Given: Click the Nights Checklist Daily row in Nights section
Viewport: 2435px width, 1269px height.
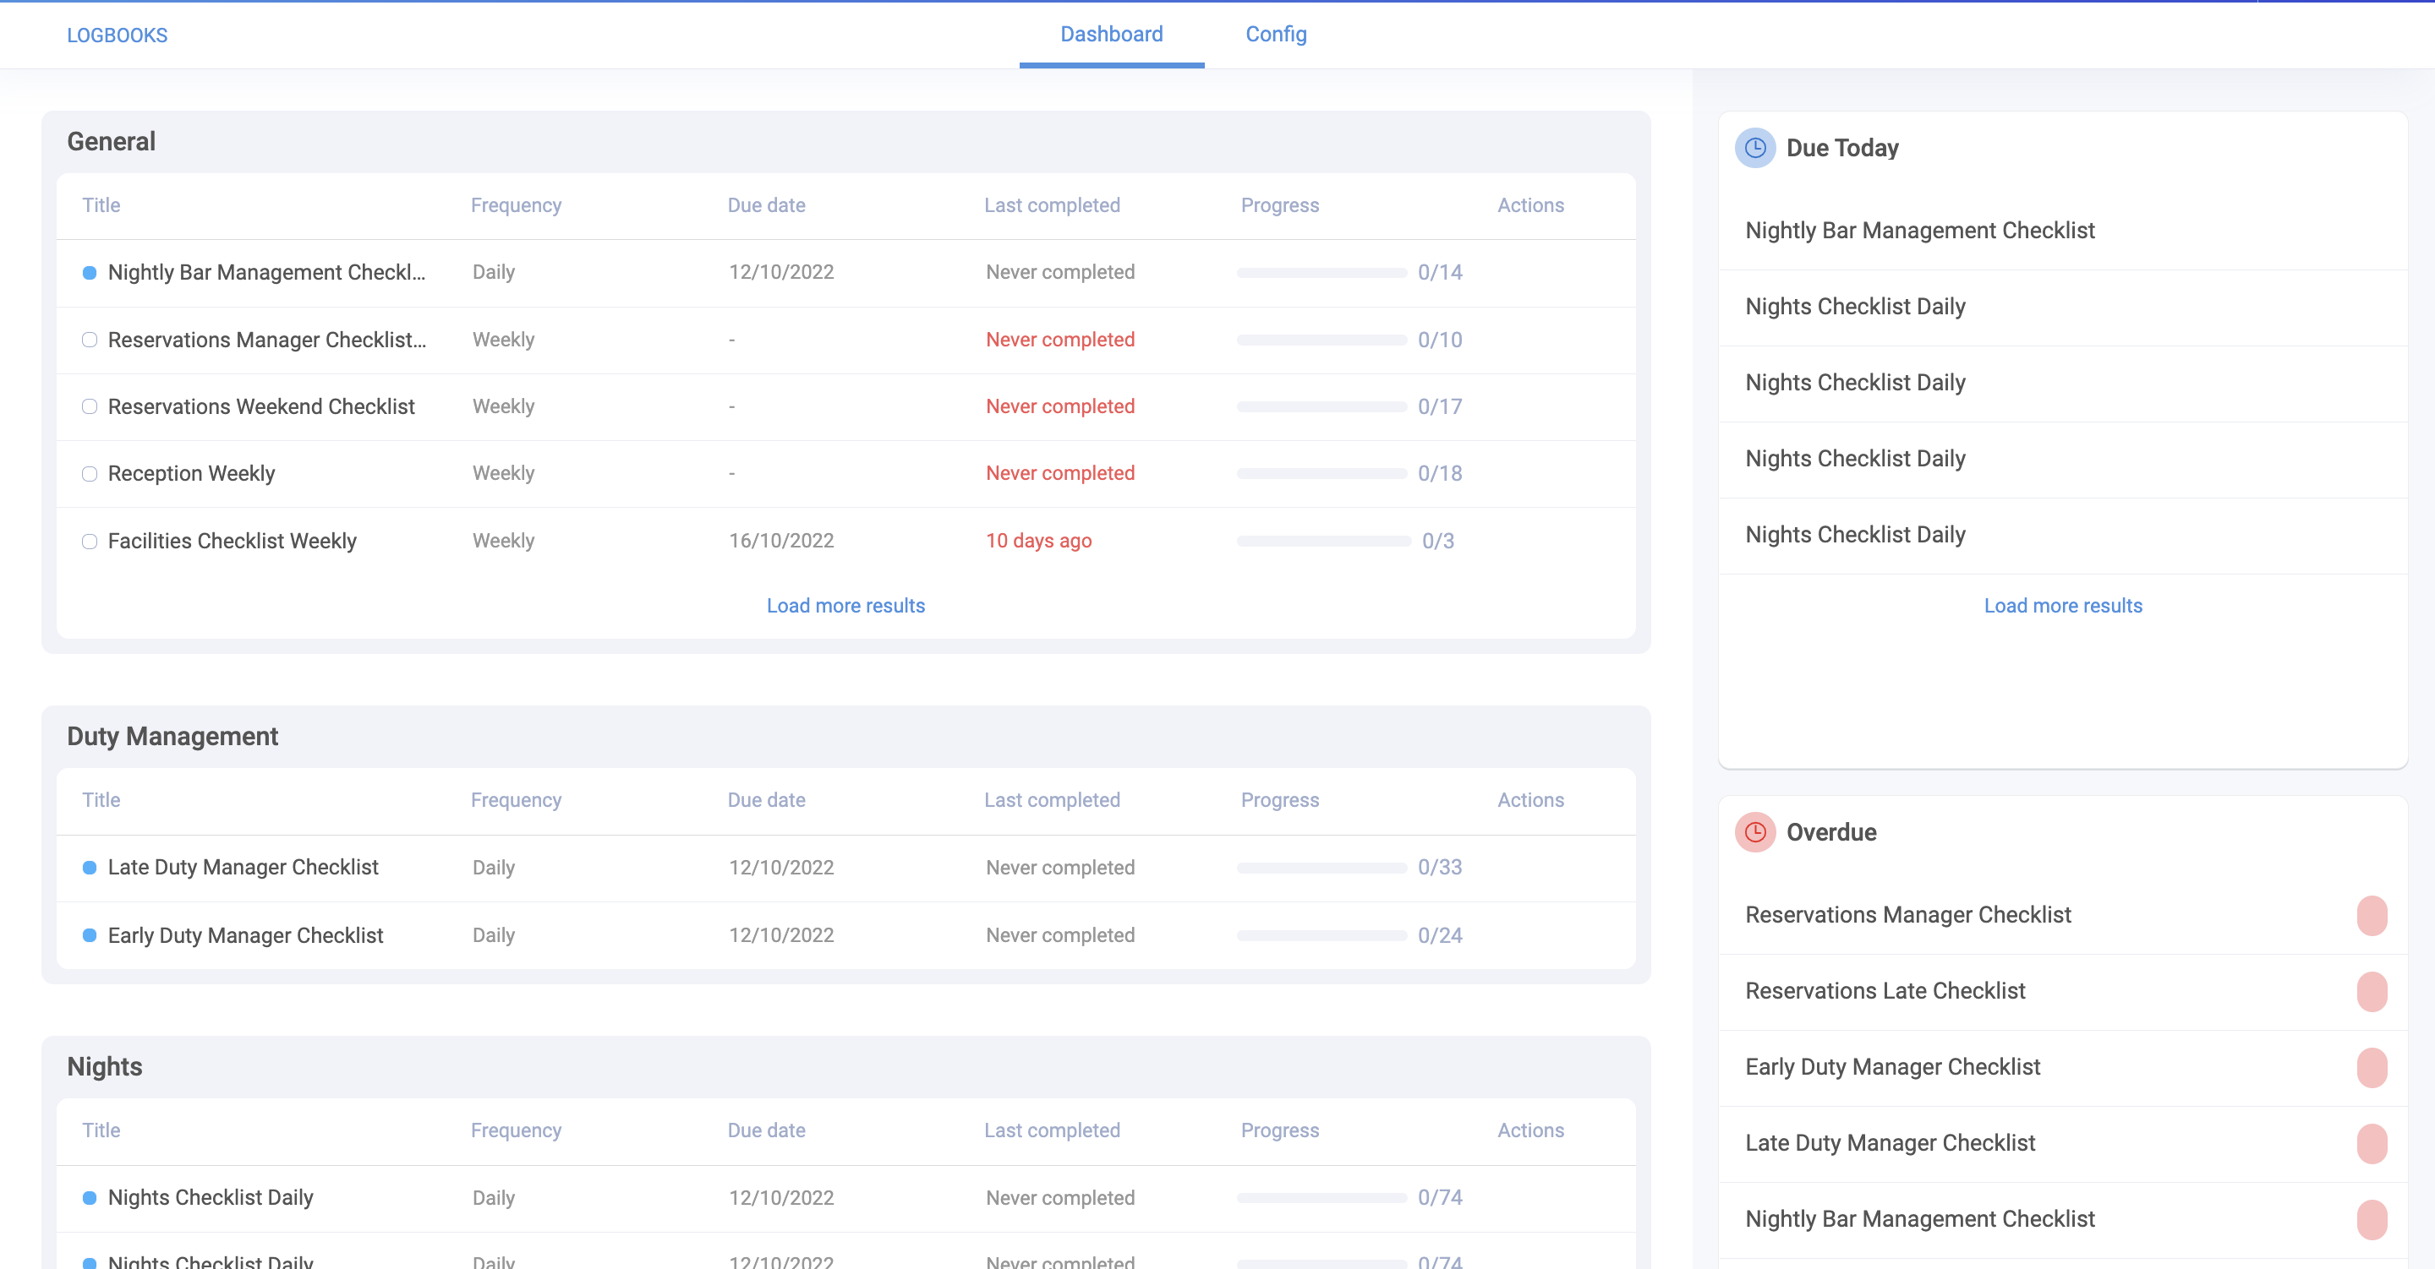Looking at the screenshot, I should coord(210,1197).
